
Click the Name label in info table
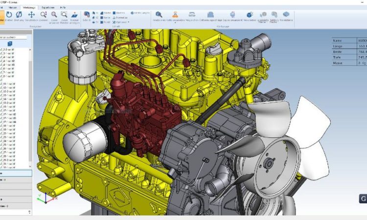337,41
